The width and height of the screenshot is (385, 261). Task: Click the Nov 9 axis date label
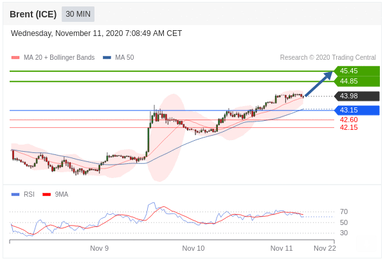pyautogui.click(x=99, y=248)
